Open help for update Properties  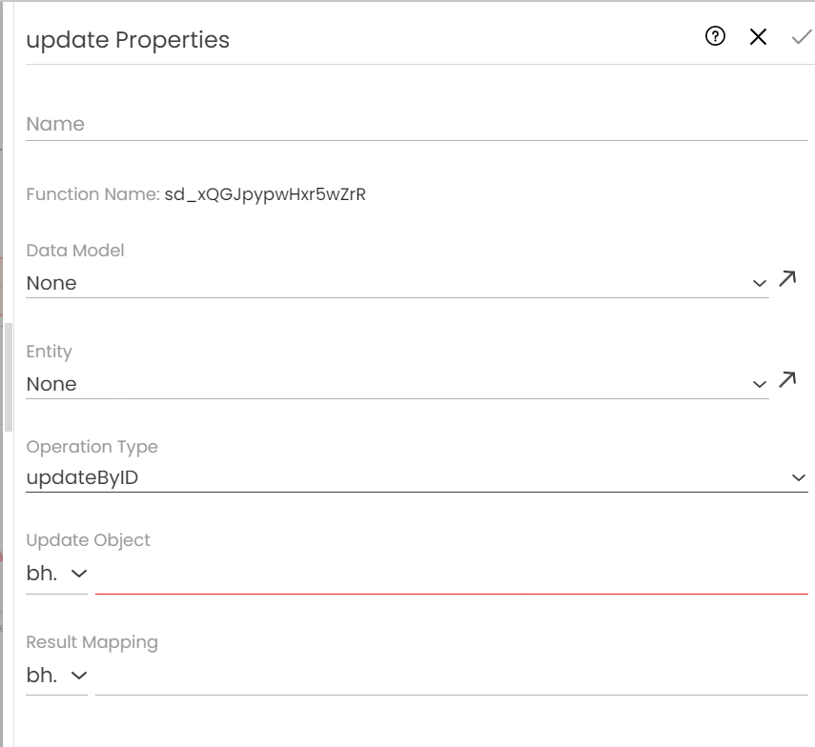[715, 37]
